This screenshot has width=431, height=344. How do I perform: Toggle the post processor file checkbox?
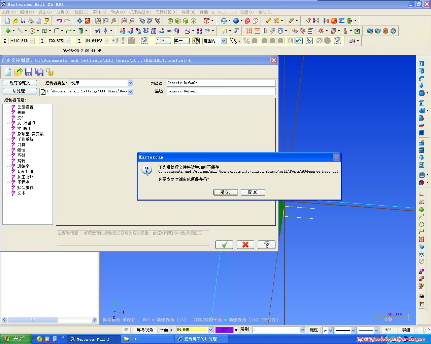pos(43,92)
